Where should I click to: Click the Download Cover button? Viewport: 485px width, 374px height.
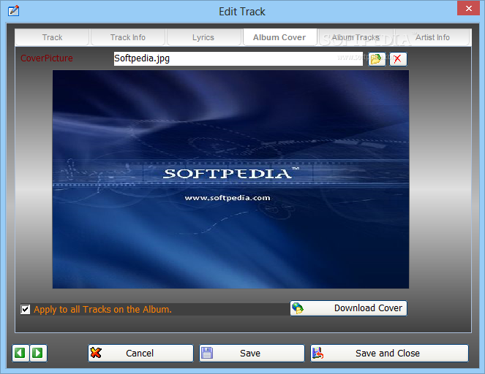pos(349,308)
